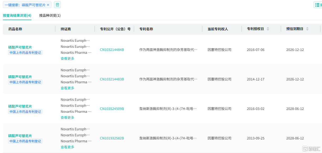Click Novartis Pharma holder in CN103214484B row
322x153 pixels.
pos(76,52)
